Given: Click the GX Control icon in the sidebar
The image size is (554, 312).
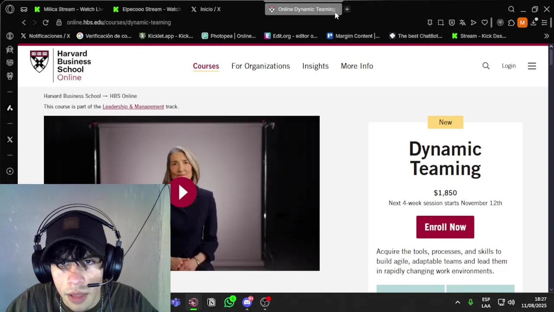Looking at the screenshot, I should 10,49.
